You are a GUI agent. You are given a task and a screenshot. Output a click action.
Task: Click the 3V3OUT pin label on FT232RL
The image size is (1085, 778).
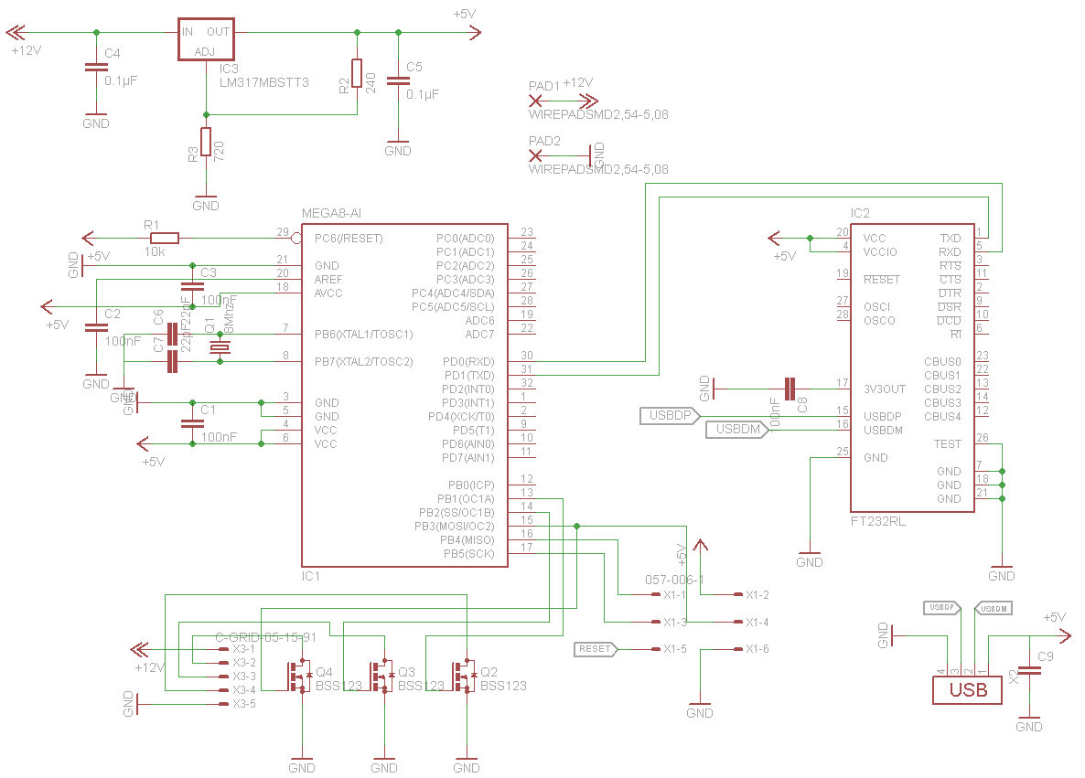tap(885, 389)
